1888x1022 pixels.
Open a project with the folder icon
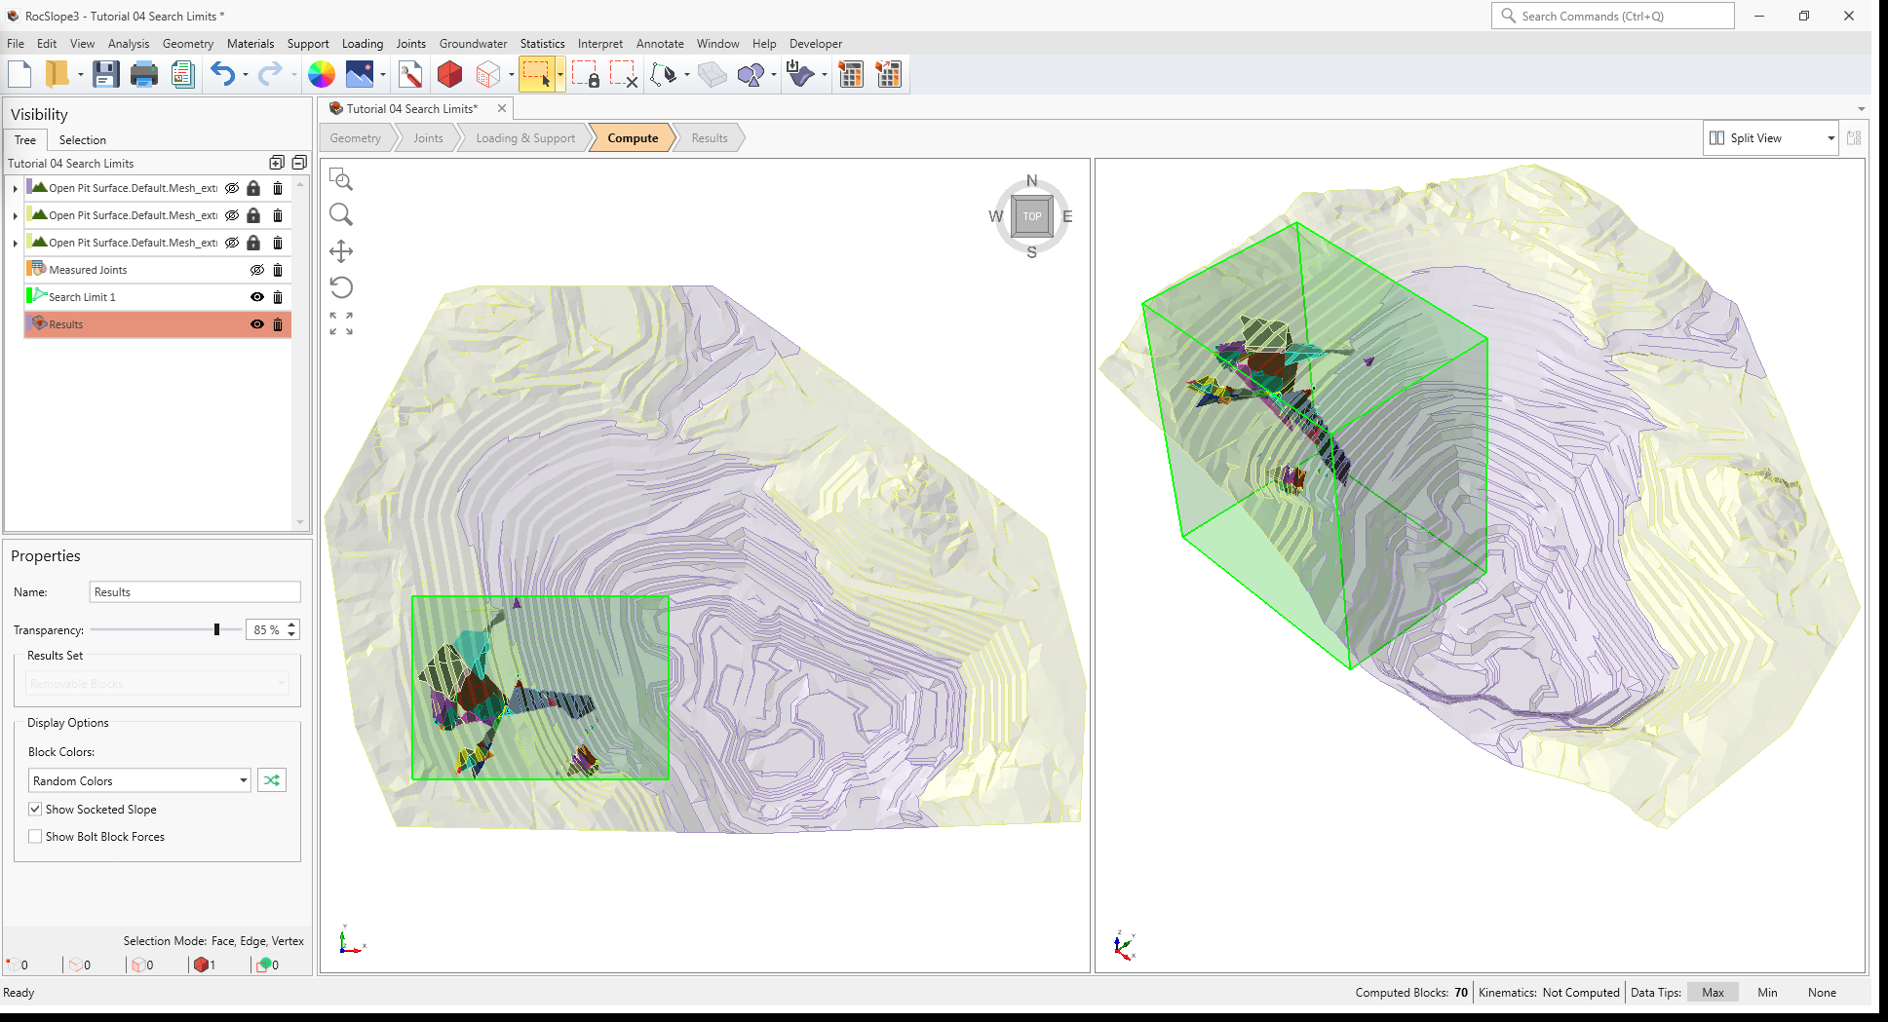pos(57,74)
